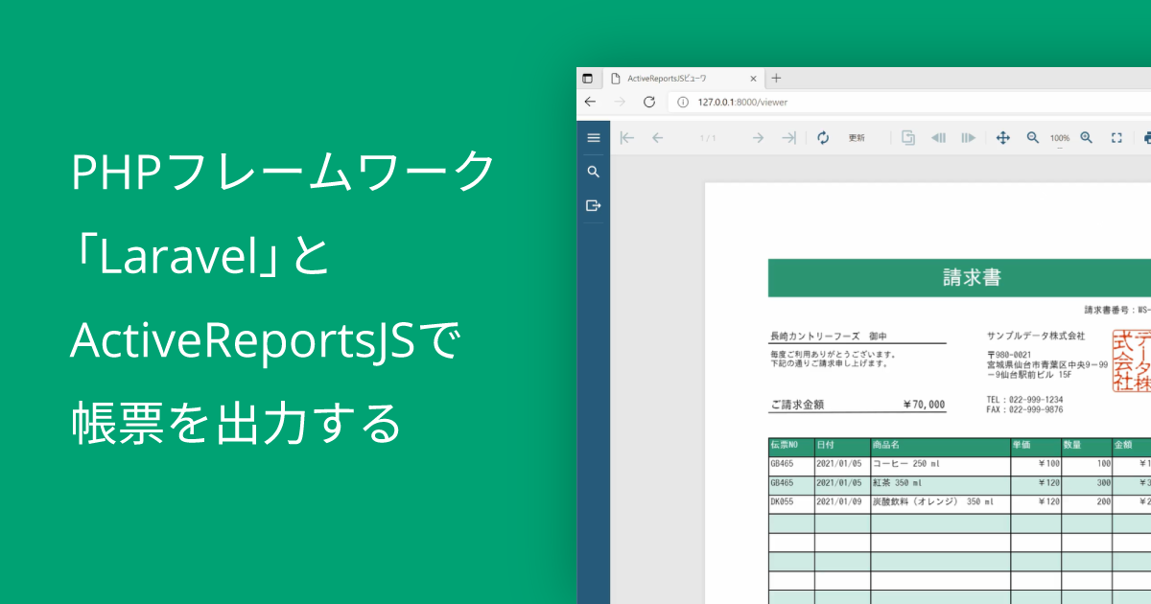Viewport: 1151px width, 604px height.
Task: Click the TEL：022-999-1234 line
Action: coord(1024,399)
